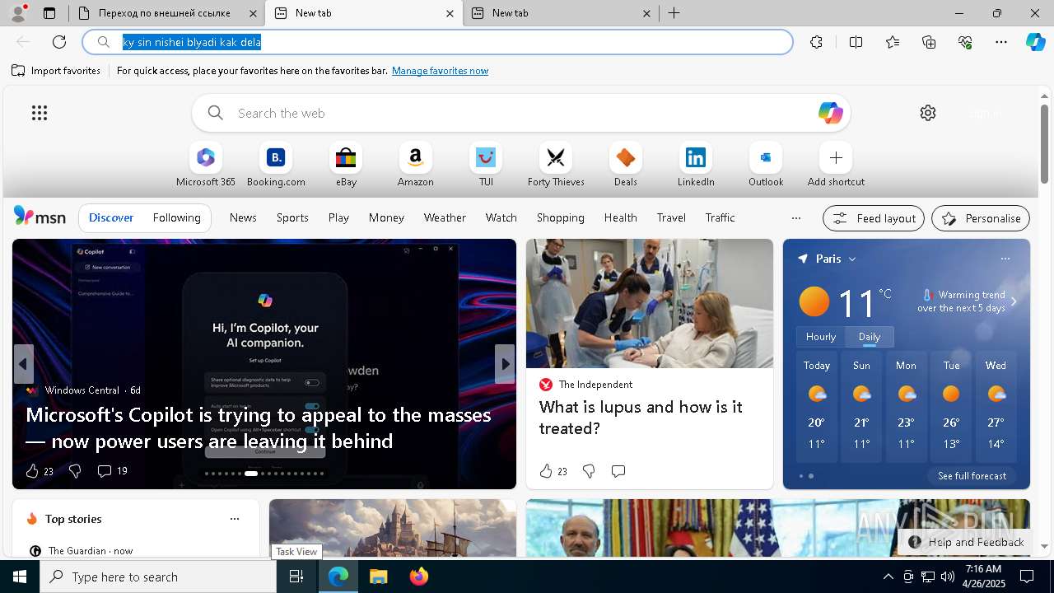1054x593 pixels.
Task: Click Manage favorites now link
Action: [440, 71]
